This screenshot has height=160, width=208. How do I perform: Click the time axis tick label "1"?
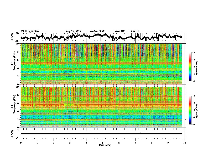tap(37, 143)
